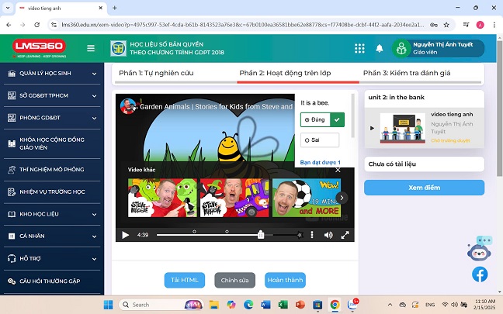
Task: Open the green dragon Steve Maggie thumbnail
Action: (162, 198)
